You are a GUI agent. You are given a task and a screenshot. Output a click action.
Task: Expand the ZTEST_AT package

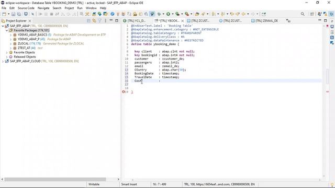click(x=10, y=48)
